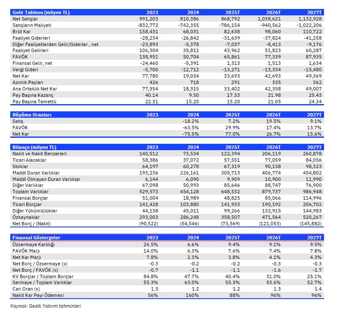Click the 1,132,928 Net Satışlar value
Screen dimensions: 339x314
tap(311, 19)
